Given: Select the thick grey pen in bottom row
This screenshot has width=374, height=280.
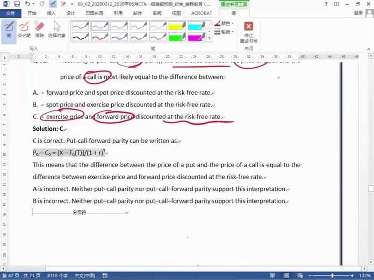Looking at the screenshot, I should pos(158,37).
